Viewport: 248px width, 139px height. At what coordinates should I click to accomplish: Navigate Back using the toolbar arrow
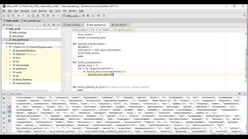[x=53, y=16]
